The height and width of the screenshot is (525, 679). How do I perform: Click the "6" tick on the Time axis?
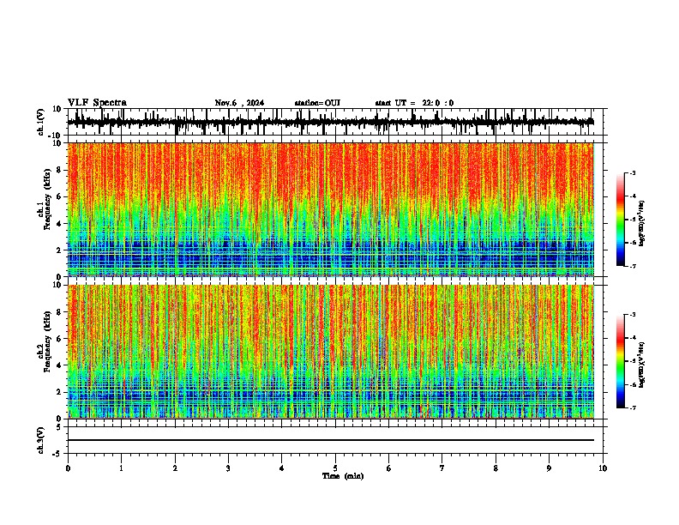pyautogui.click(x=389, y=468)
